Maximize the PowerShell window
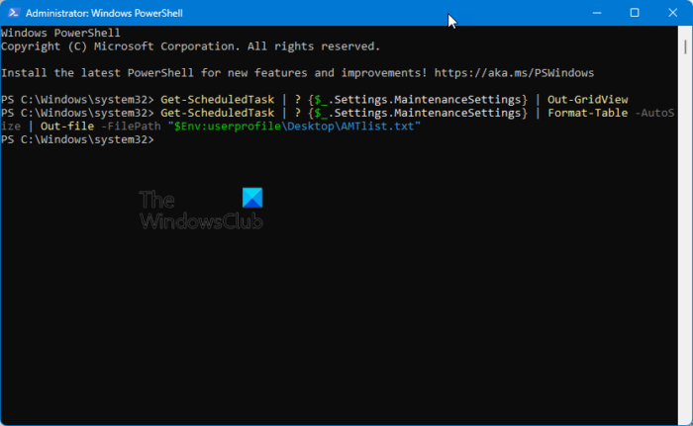 pyautogui.click(x=635, y=13)
